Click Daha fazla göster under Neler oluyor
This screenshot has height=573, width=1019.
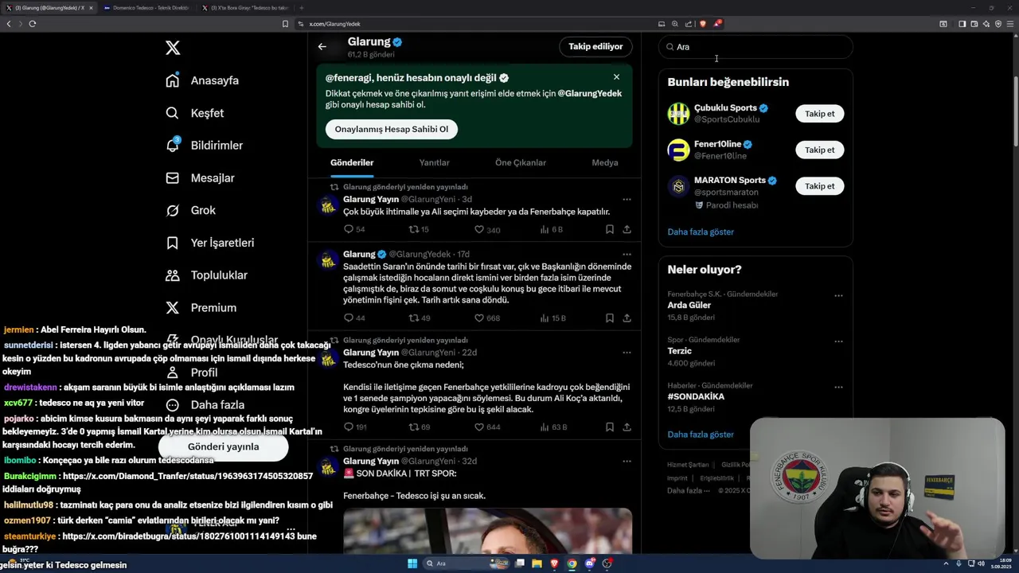point(701,435)
